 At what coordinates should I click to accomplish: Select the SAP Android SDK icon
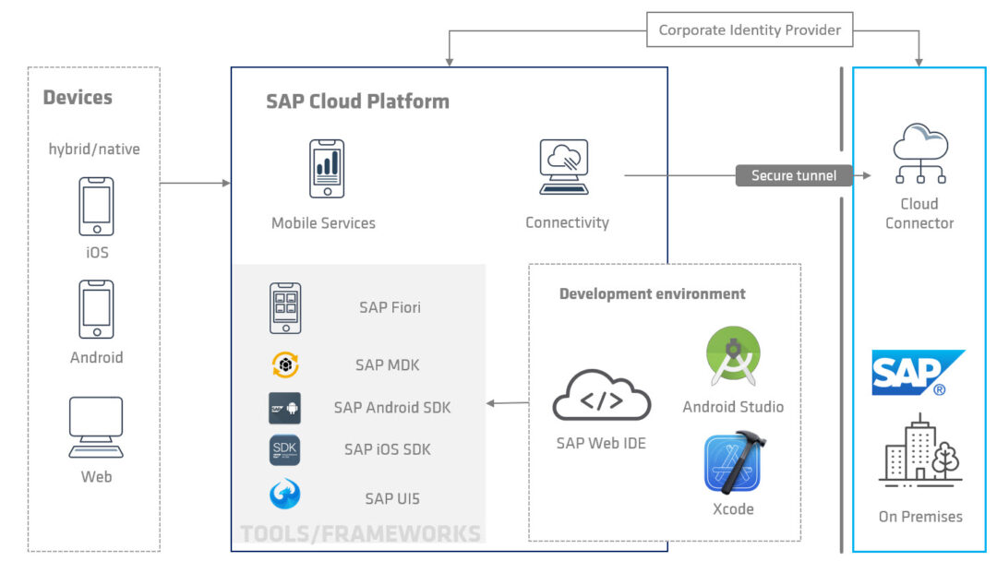[284, 408]
